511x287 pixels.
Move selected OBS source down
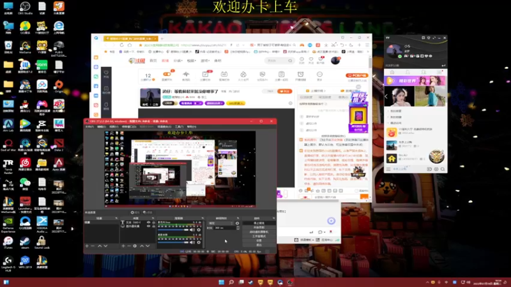(x=148, y=246)
